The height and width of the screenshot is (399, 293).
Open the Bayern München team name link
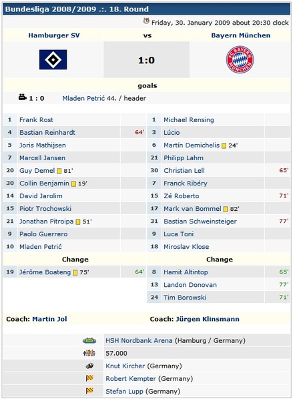tap(240, 35)
